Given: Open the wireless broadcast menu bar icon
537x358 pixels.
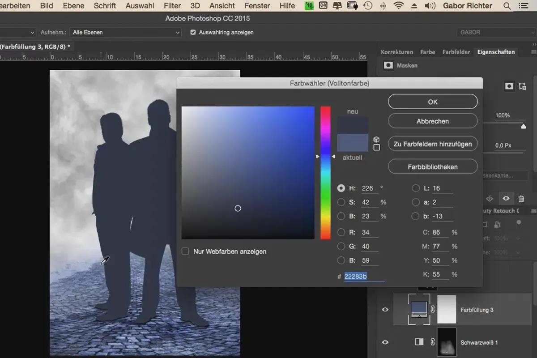Looking at the screenshot, I should pyautogui.click(x=324, y=6).
